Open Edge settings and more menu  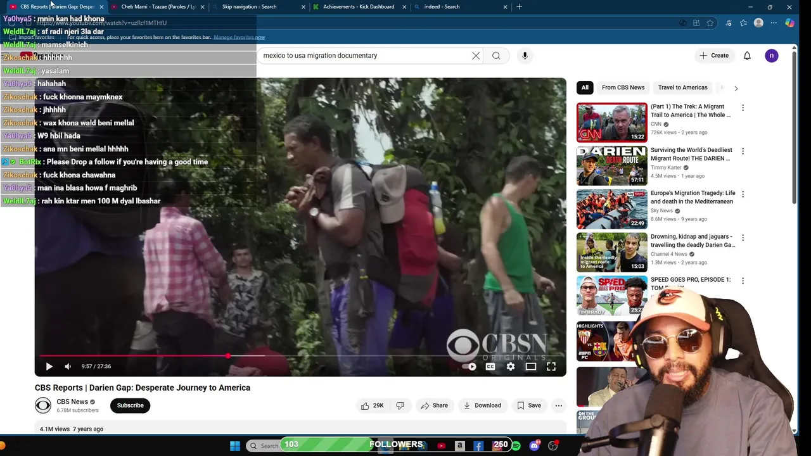click(774, 23)
